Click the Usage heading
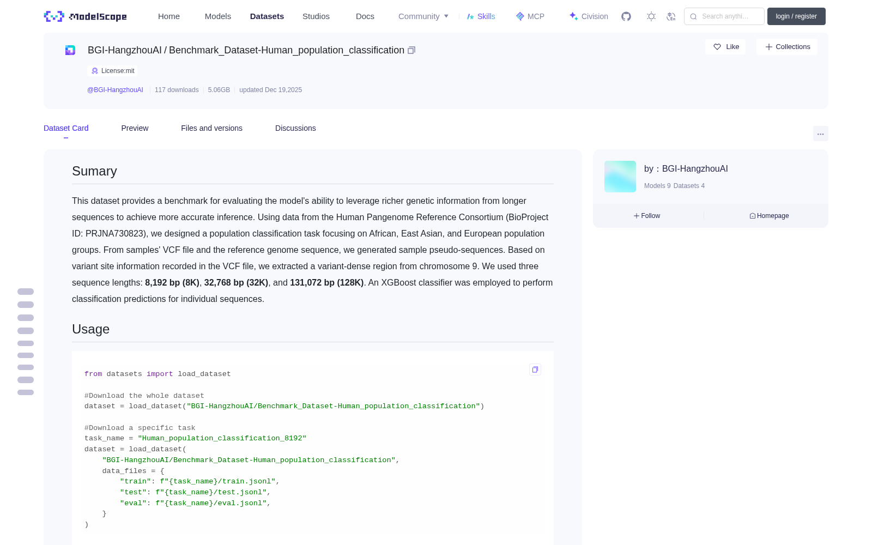872x545 pixels. pos(90,329)
